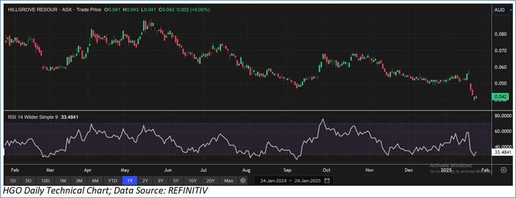Select the 1M time range
Image resolution: width=516 pixels, height=198 pixels.
tap(63, 180)
